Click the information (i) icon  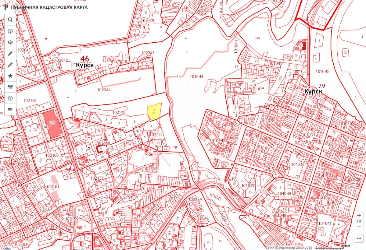(x=10, y=31)
